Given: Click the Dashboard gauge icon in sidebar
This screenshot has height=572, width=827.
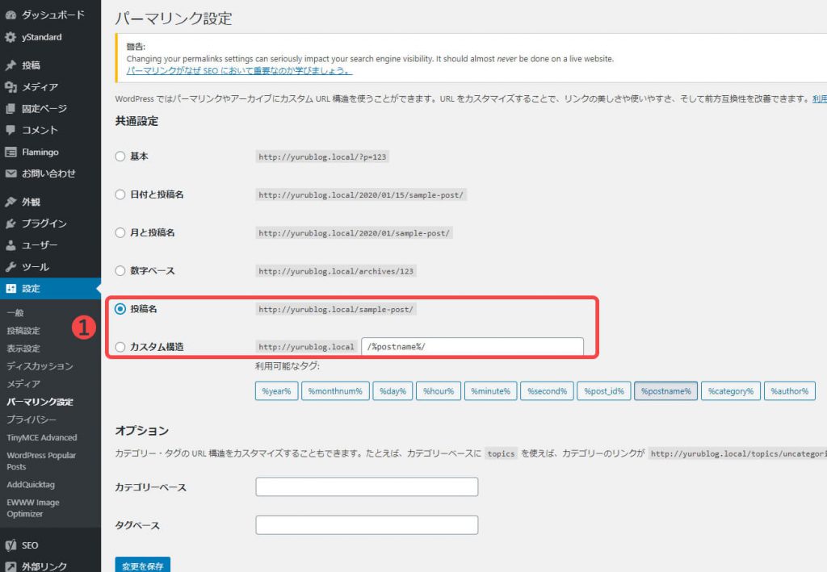Looking at the screenshot, I should [x=10, y=15].
